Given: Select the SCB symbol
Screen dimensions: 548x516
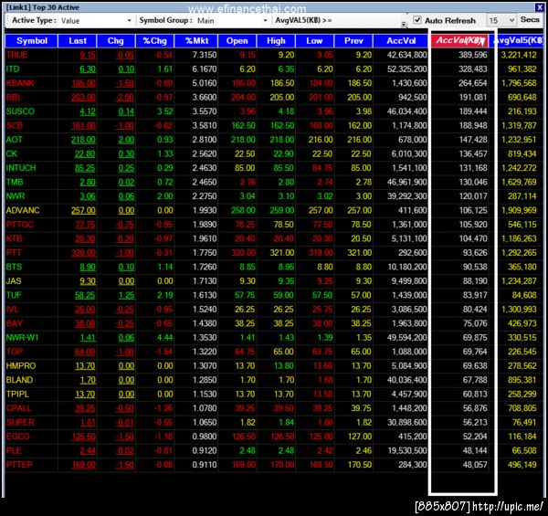Looking at the screenshot, I should pos(15,125).
